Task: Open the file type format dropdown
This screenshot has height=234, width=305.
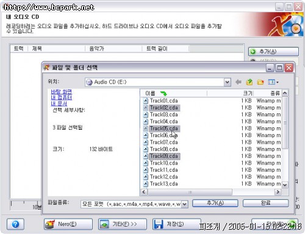Action: click(184, 204)
